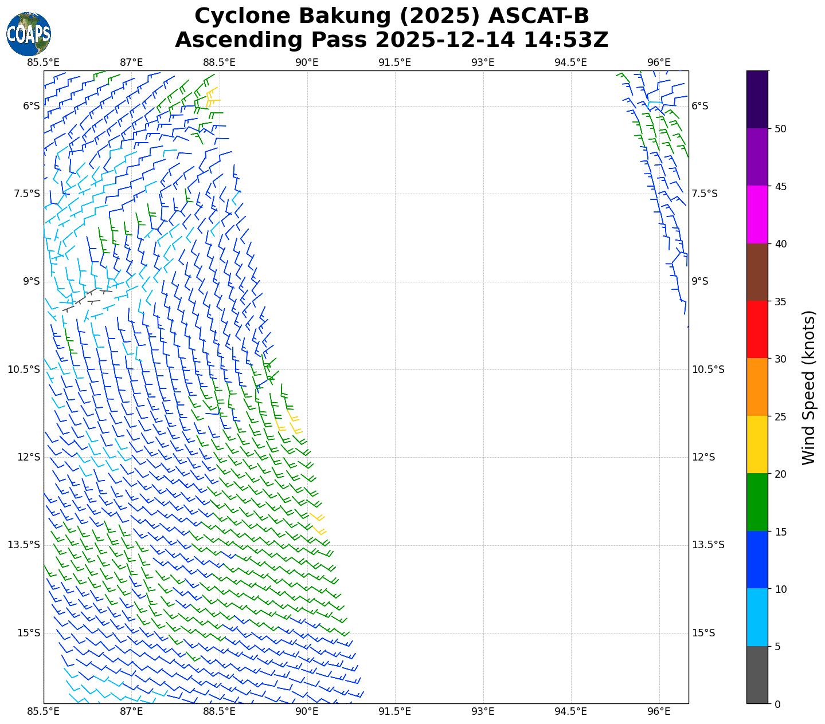Click the red 30-35 knots colorbar segment
Screen dimensions: 825x724
pos(757,329)
